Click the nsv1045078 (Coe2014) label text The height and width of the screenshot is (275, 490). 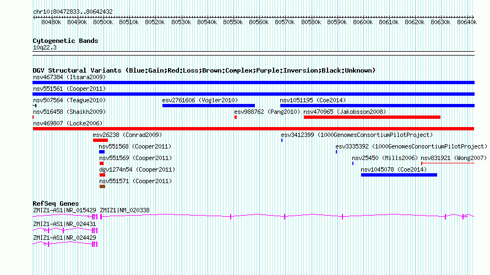point(394,169)
